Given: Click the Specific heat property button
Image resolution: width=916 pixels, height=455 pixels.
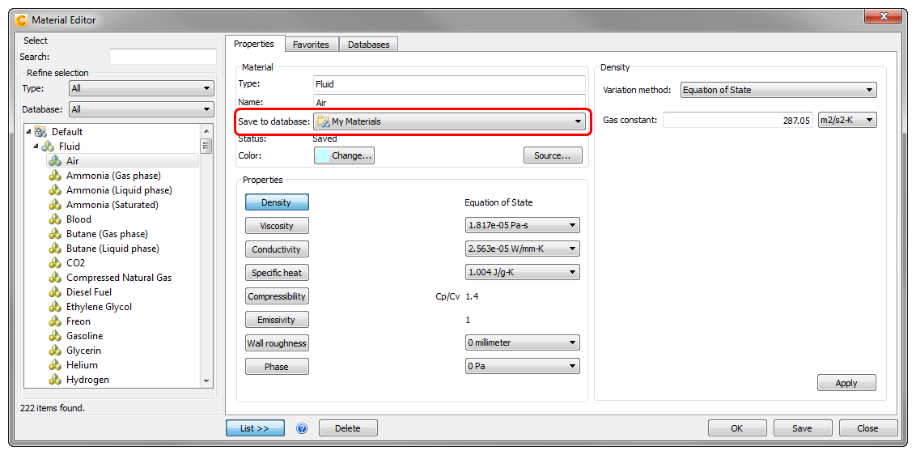Looking at the screenshot, I should click(276, 273).
